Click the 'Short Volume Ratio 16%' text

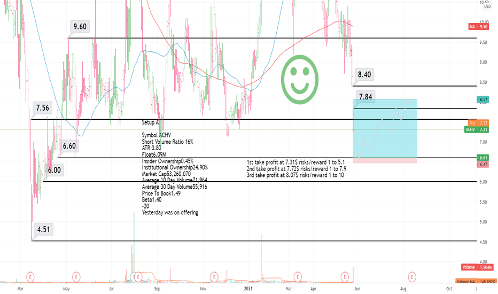[x=167, y=142]
